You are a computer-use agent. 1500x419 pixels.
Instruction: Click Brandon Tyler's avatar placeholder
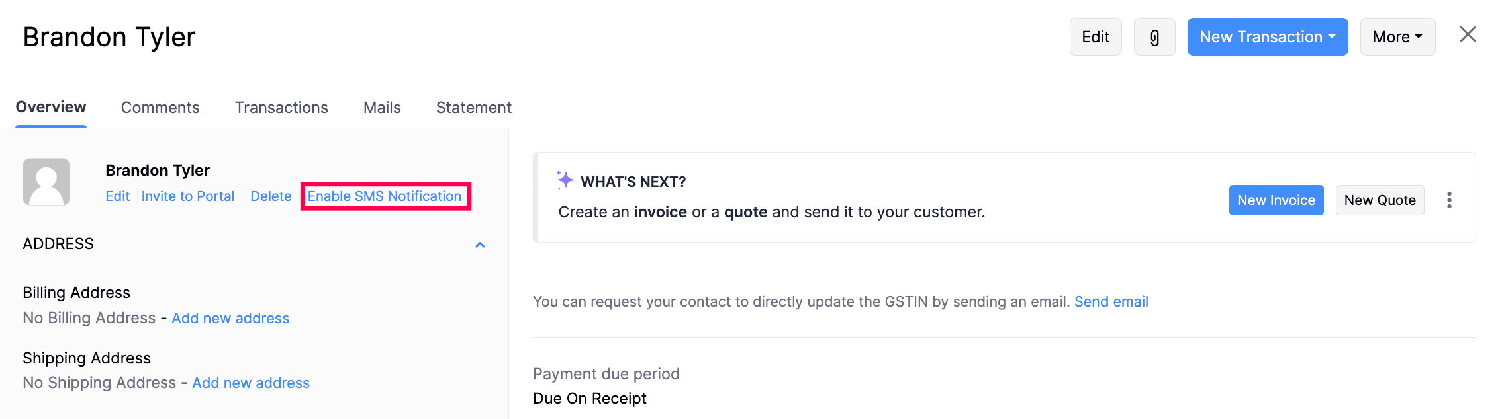[46, 182]
